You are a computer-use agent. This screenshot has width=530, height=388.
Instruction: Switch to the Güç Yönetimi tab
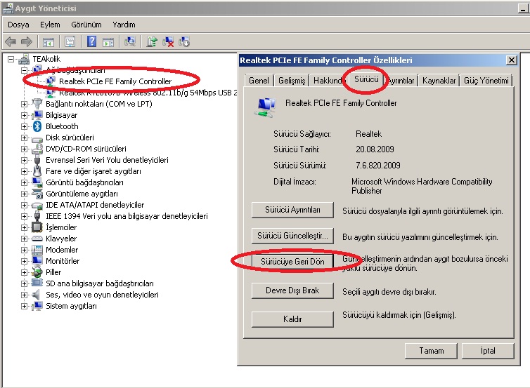486,81
